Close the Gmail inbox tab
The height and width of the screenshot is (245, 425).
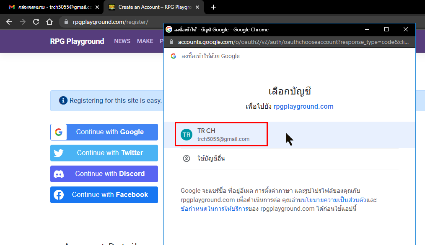pyautogui.click(x=97, y=7)
